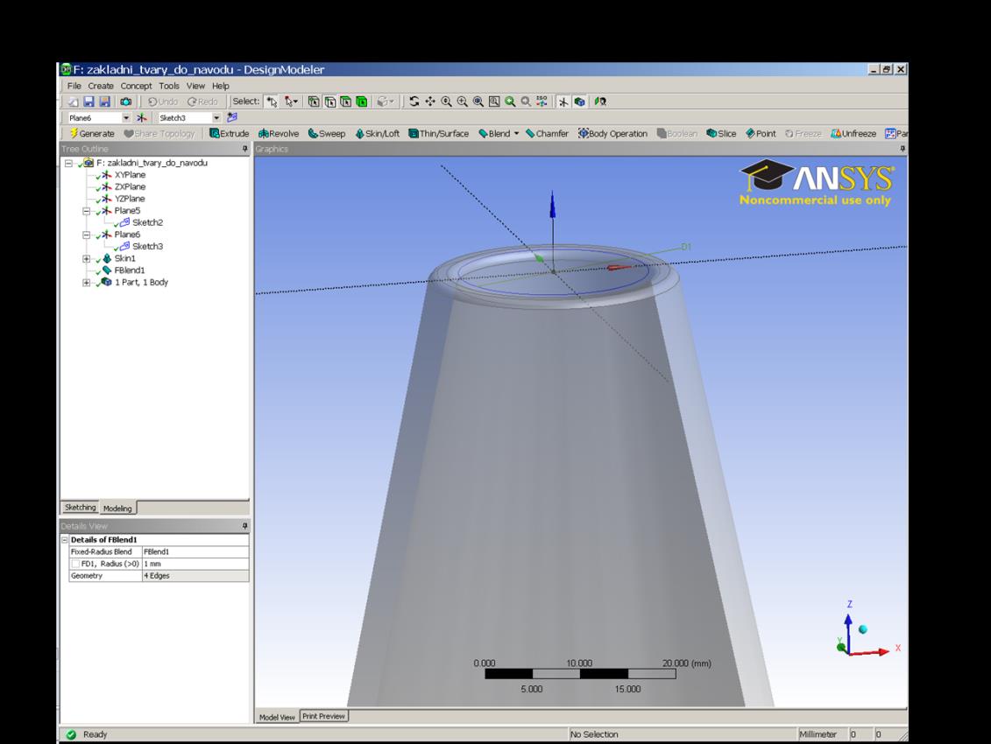Collapse the root zakladni_tvary_do_navodu node
The height and width of the screenshot is (744, 991).
click(x=68, y=163)
